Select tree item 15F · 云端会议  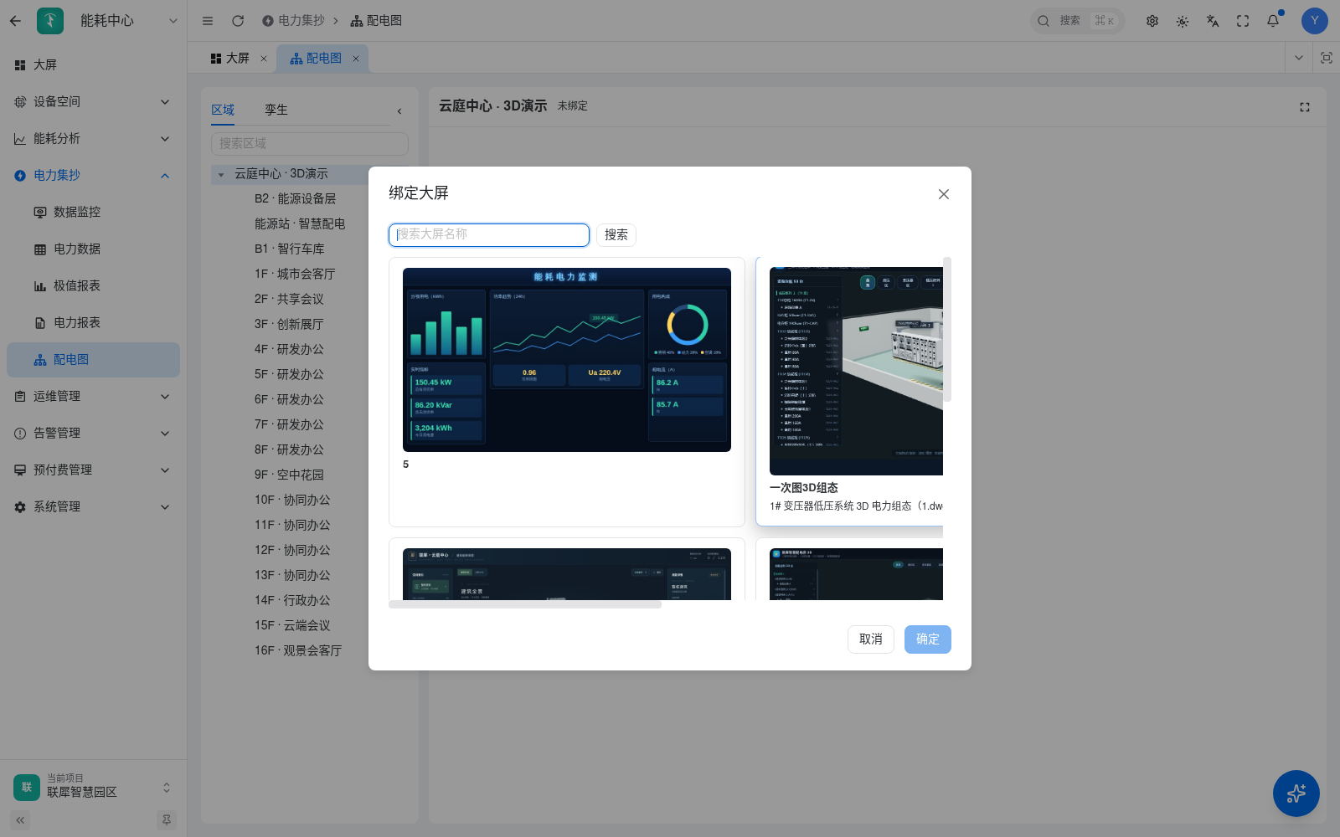coord(292,625)
